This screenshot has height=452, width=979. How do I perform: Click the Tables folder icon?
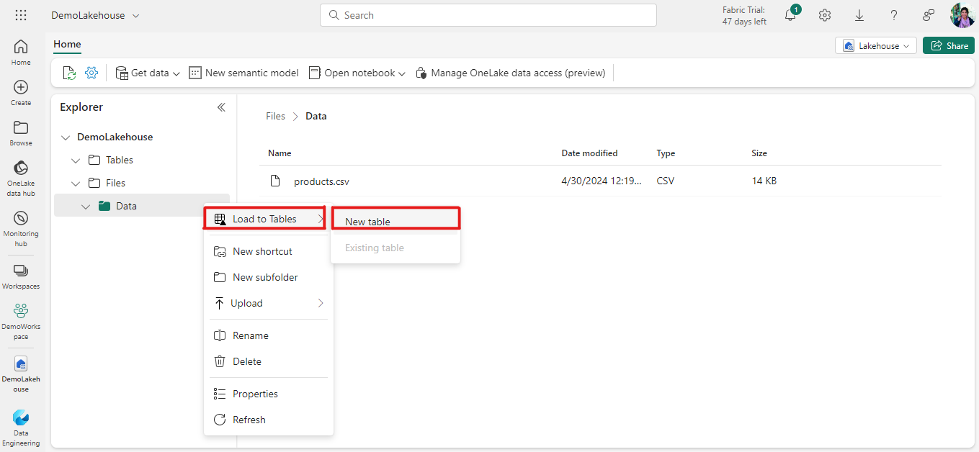point(94,160)
